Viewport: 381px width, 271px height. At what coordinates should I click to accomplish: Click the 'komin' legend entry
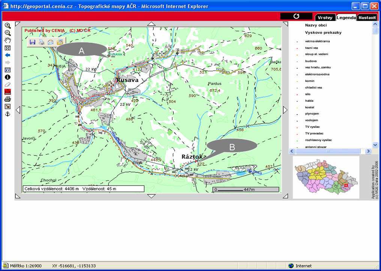click(x=310, y=81)
